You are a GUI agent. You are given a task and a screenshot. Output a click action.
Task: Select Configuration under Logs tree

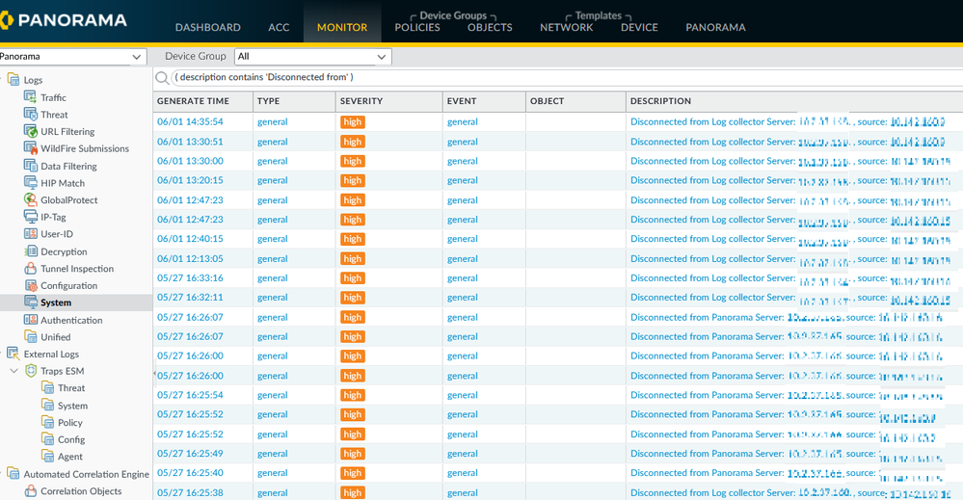[x=68, y=286]
